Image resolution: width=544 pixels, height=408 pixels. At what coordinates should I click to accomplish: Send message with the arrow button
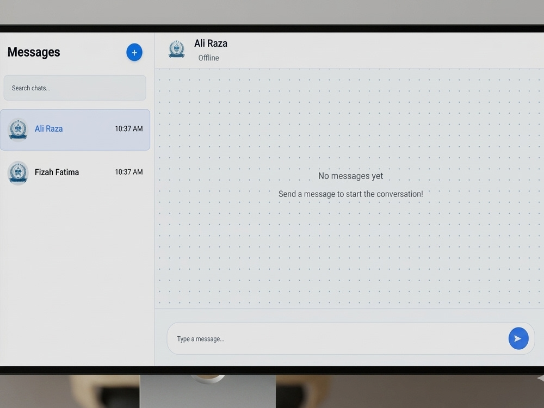pos(518,338)
